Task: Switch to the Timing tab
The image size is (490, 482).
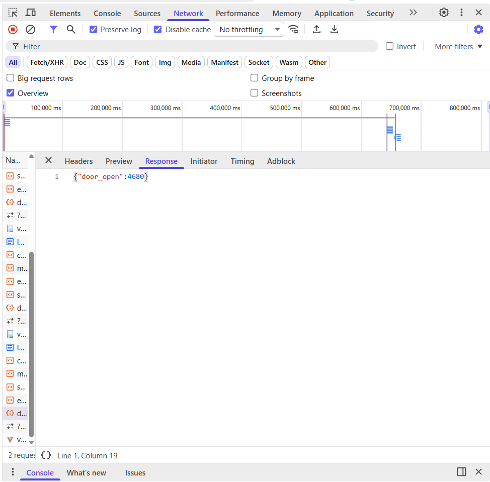Action: pos(242,161)
